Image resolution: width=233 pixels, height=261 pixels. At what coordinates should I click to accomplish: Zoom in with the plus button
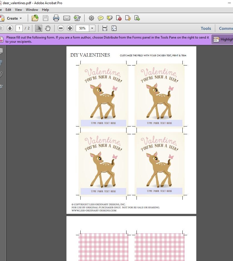[x=70, y=28]
